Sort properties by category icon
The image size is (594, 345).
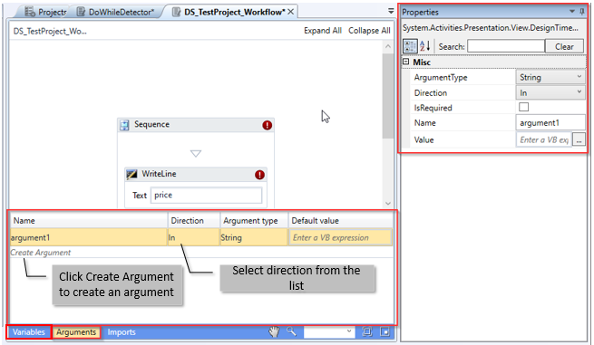click(x=410, y=46)
